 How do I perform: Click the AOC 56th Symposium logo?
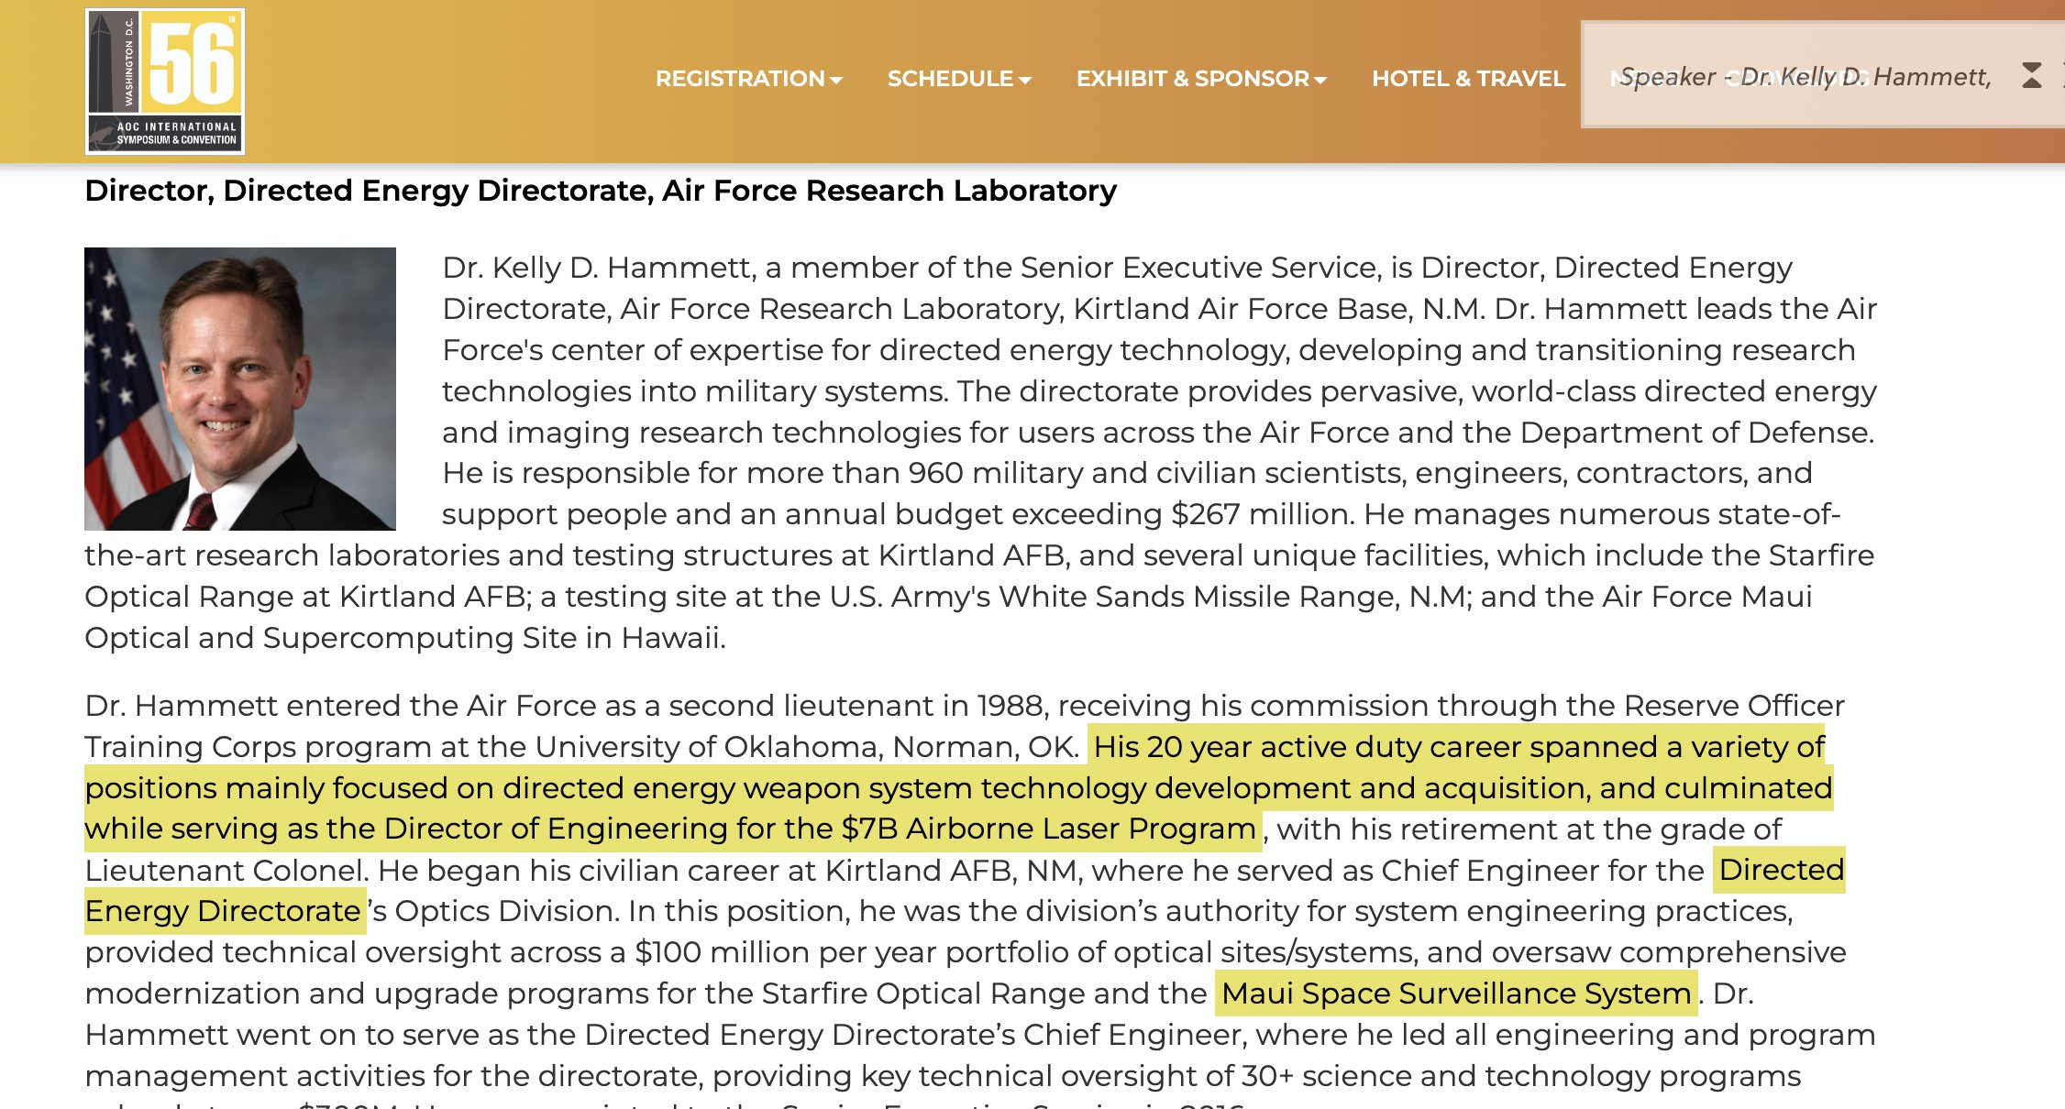tap(165, 81)
